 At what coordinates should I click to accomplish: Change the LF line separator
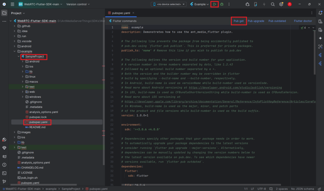coord(252,189)
